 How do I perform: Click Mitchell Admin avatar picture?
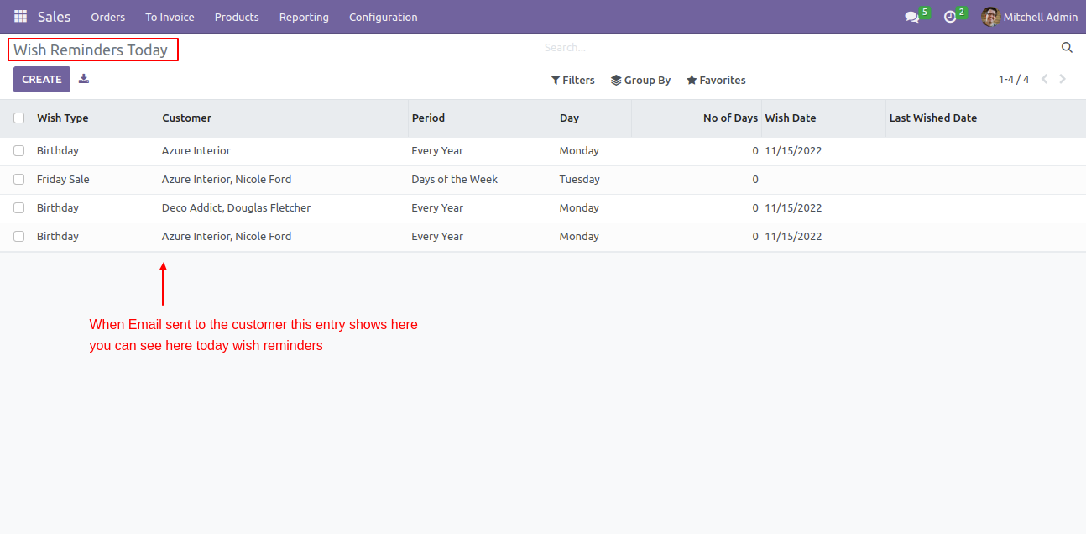(990, 17)
